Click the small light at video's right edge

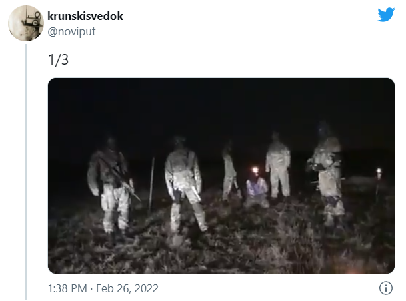[379, 171]
